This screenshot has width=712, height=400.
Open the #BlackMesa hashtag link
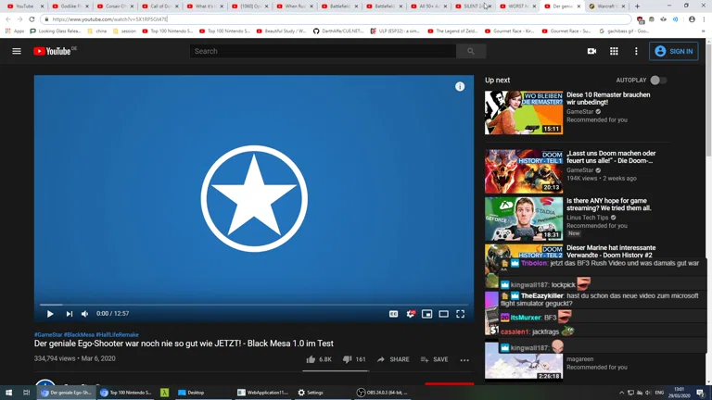point(79,334)
